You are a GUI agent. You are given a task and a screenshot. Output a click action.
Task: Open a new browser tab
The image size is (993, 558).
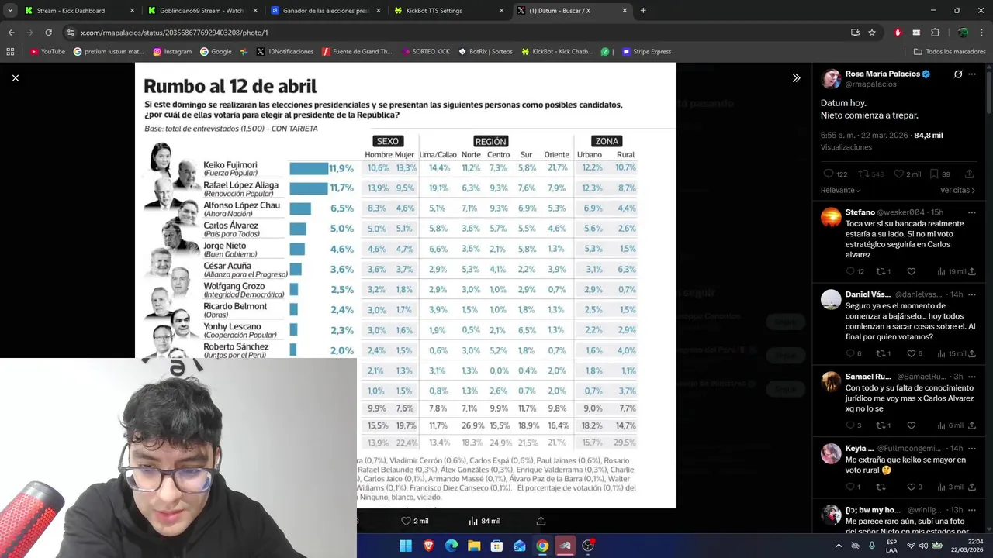click(x=643, y=11)
